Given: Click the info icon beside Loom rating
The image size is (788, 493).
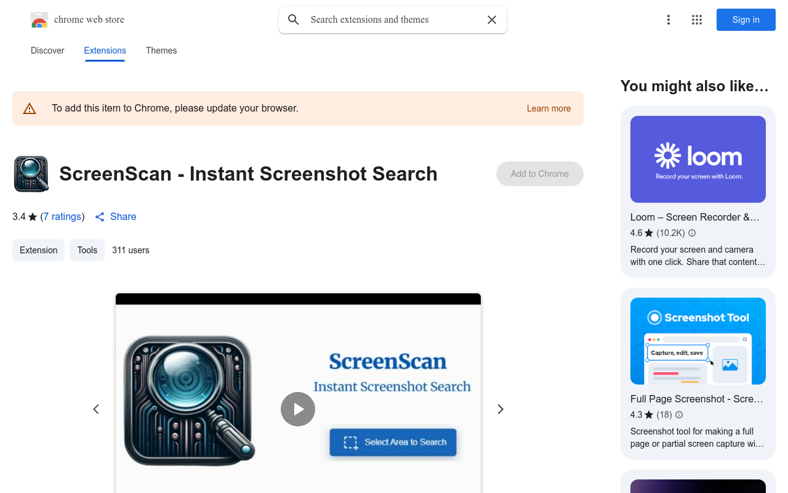Looking at the screenshot, I should coord(692,233).
